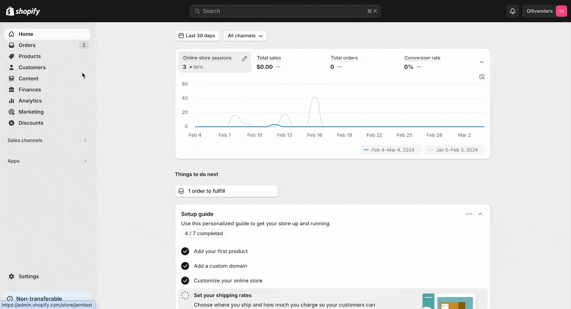Go to Home in sidebar
The width and height of the screenshot is (571, 309).
pyautogui.click(x=47, y=34)
